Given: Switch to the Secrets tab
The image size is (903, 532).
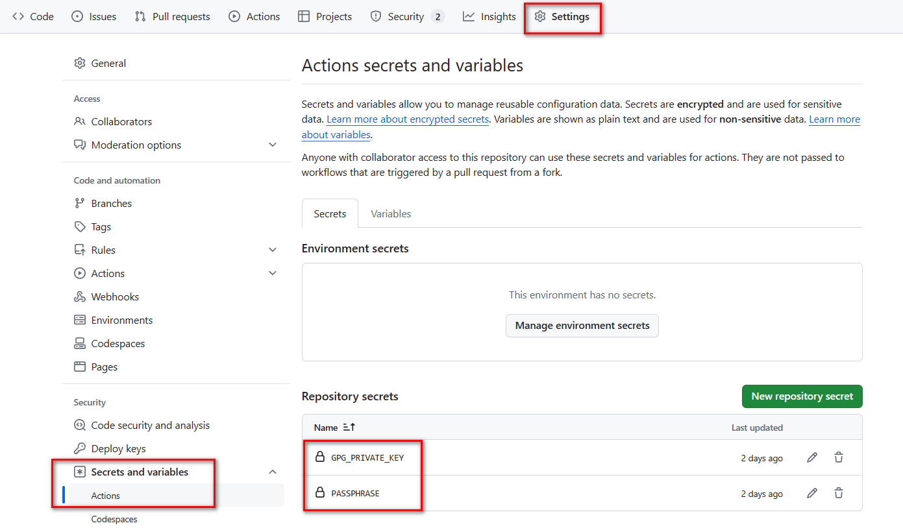Looking at the screenshot, I should (x=330, y=213).
